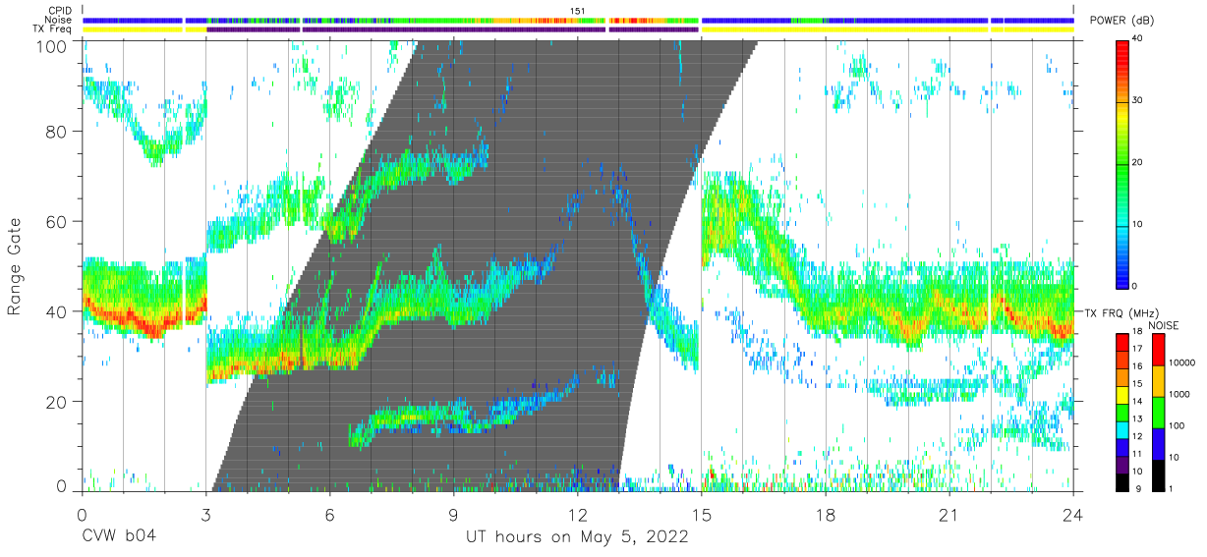
Task: Click the 1000 label on noise legend
Action: pos(1179,394)
